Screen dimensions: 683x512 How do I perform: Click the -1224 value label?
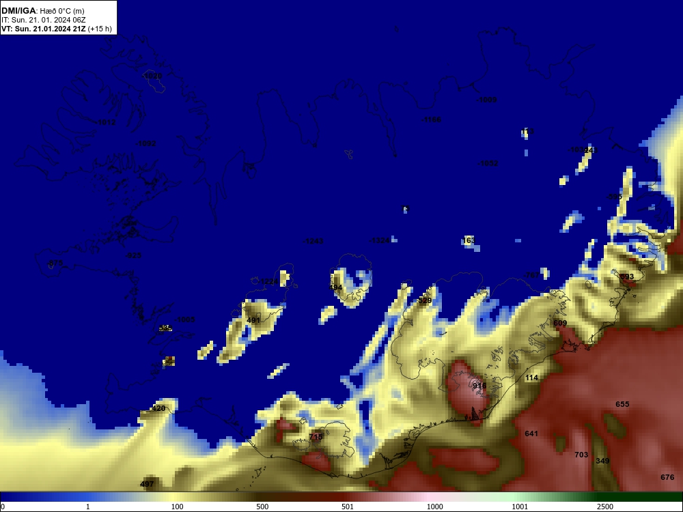pyautogui.click(x=268, y=282)
